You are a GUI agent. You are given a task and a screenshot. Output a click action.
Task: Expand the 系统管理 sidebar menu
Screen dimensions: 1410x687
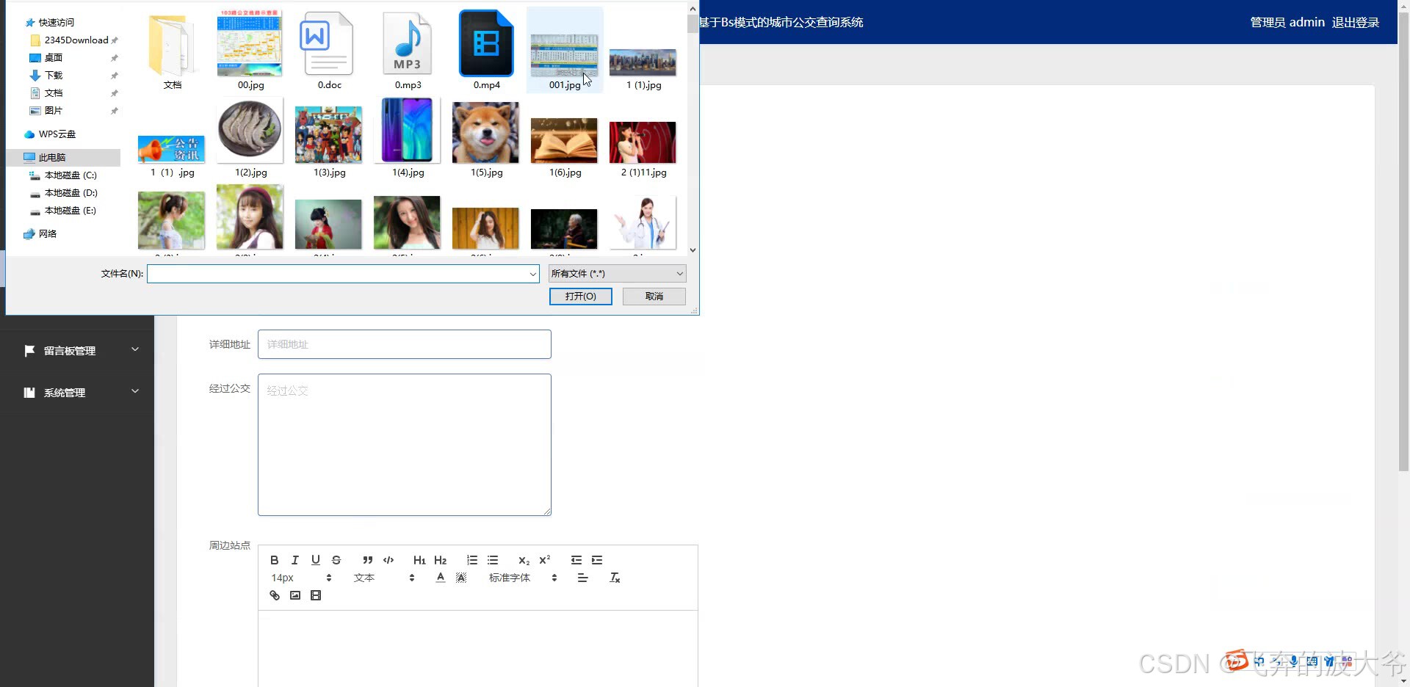click(77, 393)
